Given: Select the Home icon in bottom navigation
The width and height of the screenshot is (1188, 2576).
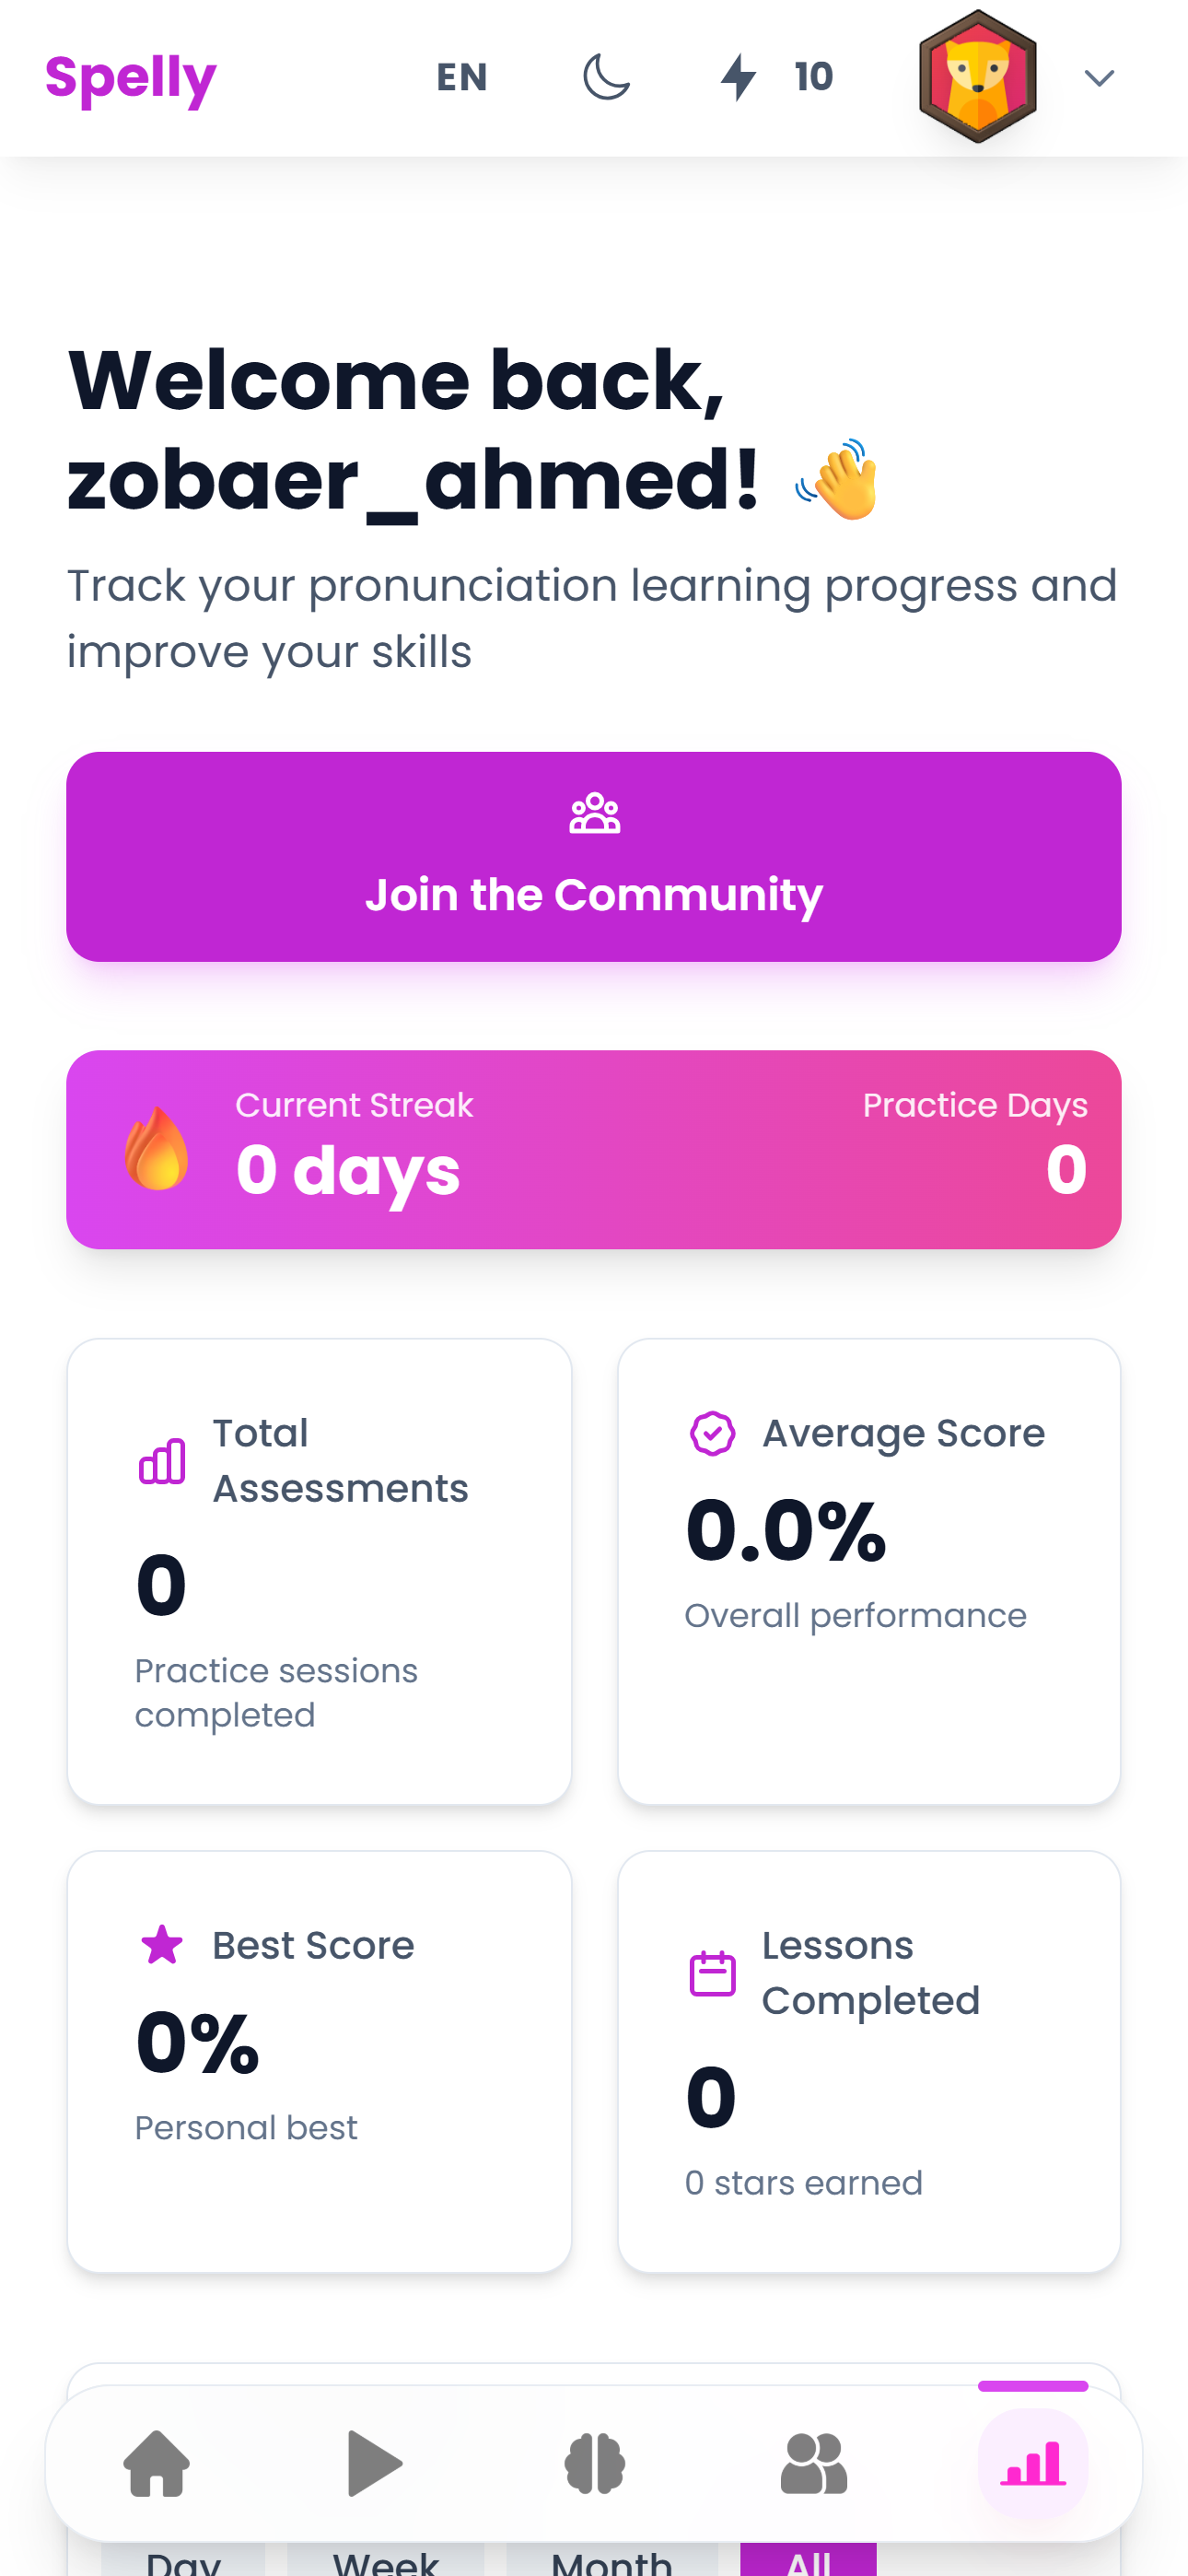Looking at the screenshot, I should click(x=155, y=2464).
